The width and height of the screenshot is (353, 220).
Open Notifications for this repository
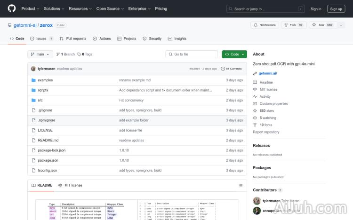pos(265,25)
